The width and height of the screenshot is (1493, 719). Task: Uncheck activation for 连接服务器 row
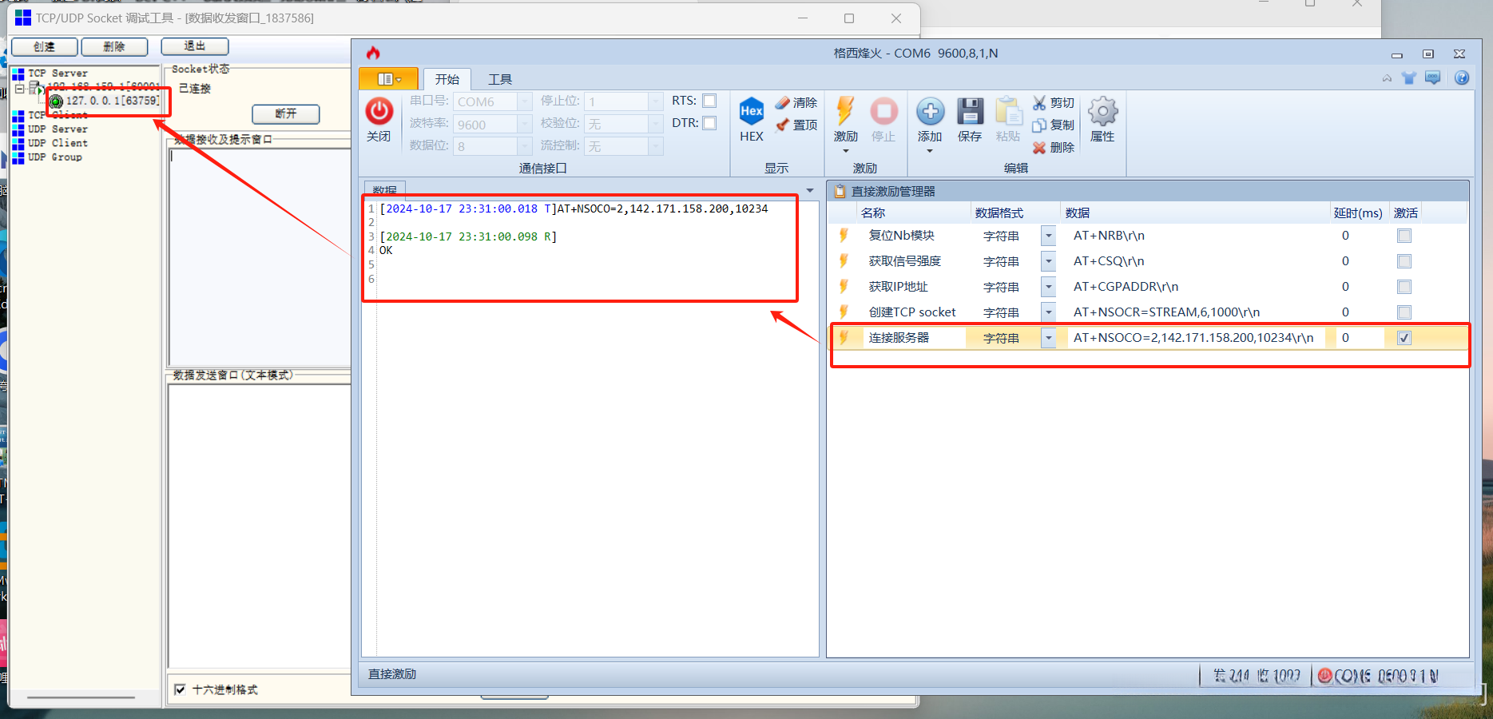click(x=1404, y=338)
